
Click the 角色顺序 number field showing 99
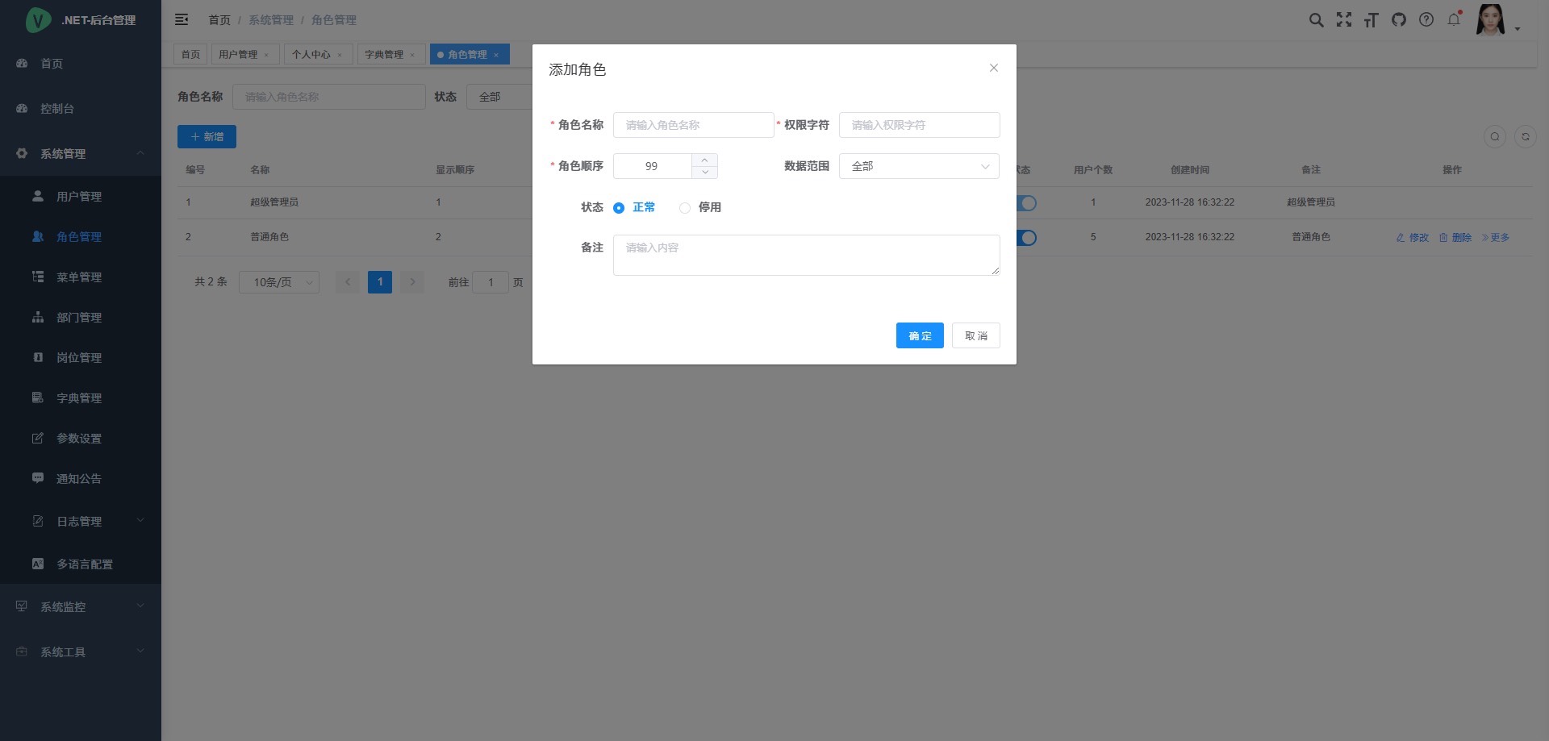pos(652,166)
